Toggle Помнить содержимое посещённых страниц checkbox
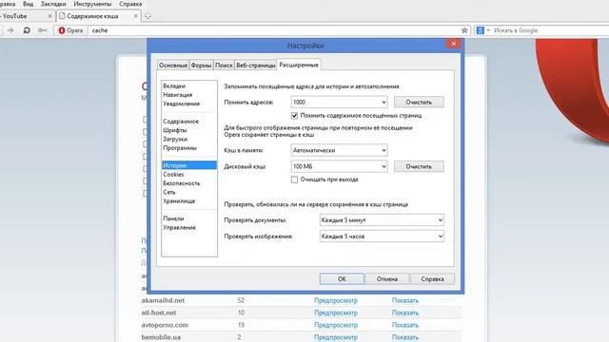The width and height of the screenshot is (609, 342). 294,116
